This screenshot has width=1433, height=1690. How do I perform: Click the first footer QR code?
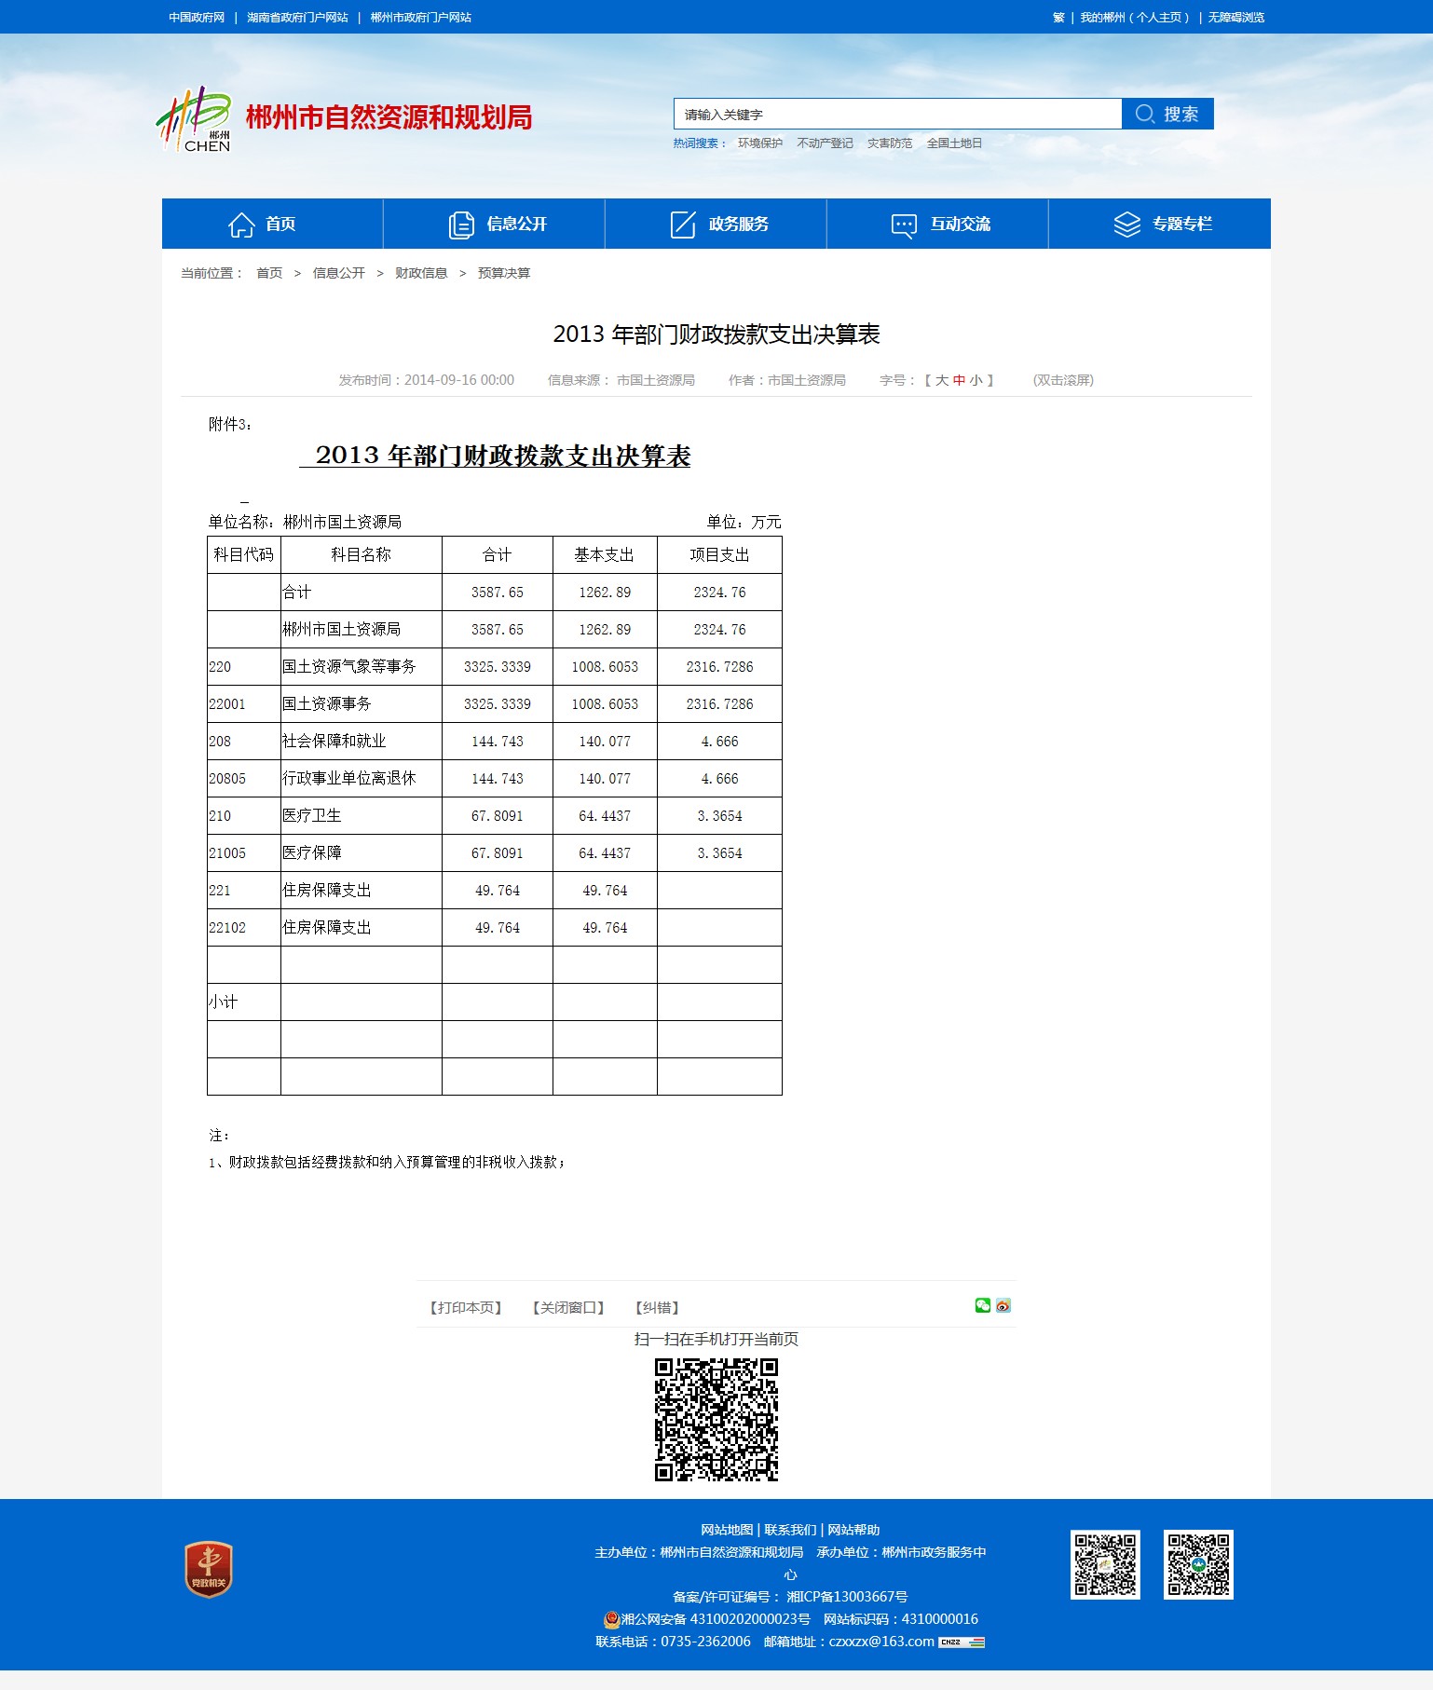[x=1105, y=1564]
